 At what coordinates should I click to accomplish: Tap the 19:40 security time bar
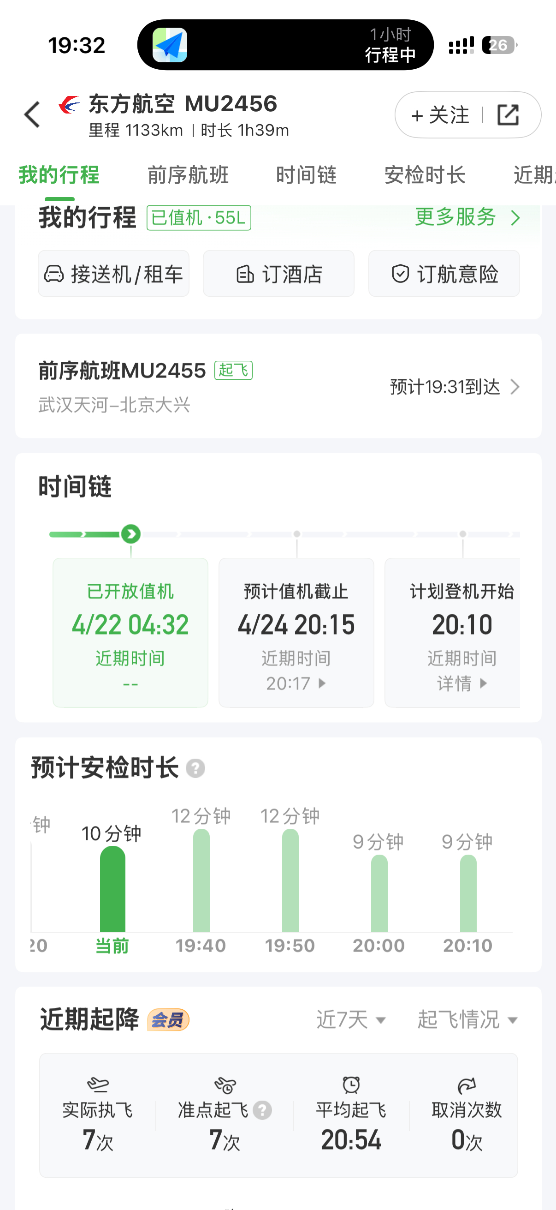click(x=201, y=880)
